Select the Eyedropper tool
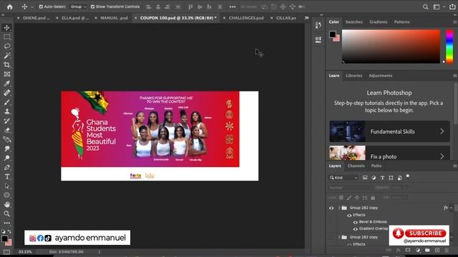The height and width of the screenshot is (257, 458). (x=7, y=84)
